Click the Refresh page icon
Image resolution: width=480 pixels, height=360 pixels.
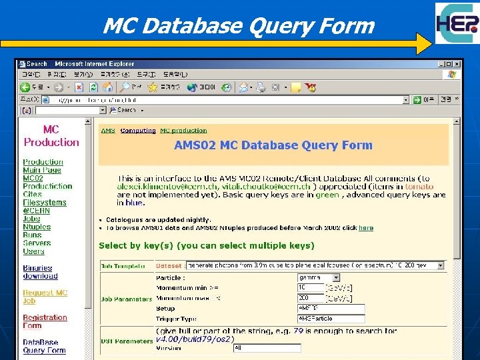[93, 87]
